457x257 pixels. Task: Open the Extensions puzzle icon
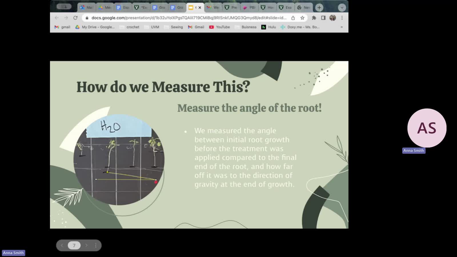[x=314, y=18]
